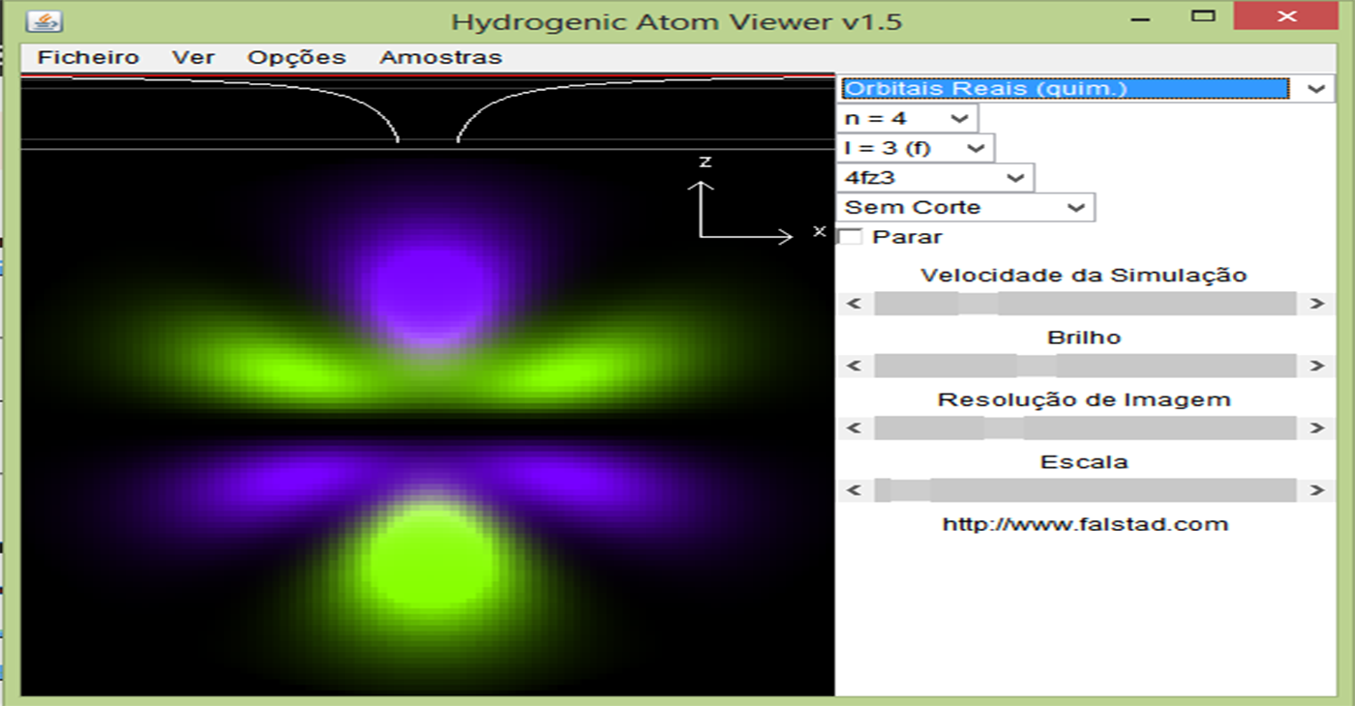Click right arrow of Escala slider
The height and width of the screenshot is (706, 1355).
1317,490
